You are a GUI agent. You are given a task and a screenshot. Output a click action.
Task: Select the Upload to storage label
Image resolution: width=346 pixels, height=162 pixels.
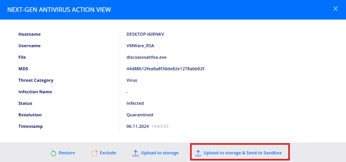[160, 153]
